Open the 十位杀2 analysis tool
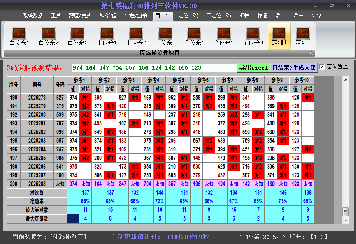This screenshot has width=356, height=244. coord(135,35)
